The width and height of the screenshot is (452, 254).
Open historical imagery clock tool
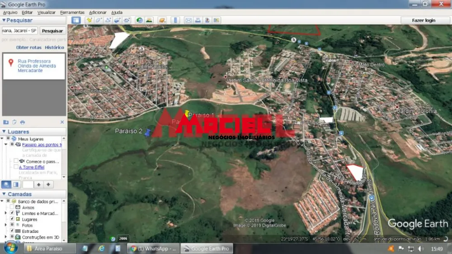(x=139, y=20)
